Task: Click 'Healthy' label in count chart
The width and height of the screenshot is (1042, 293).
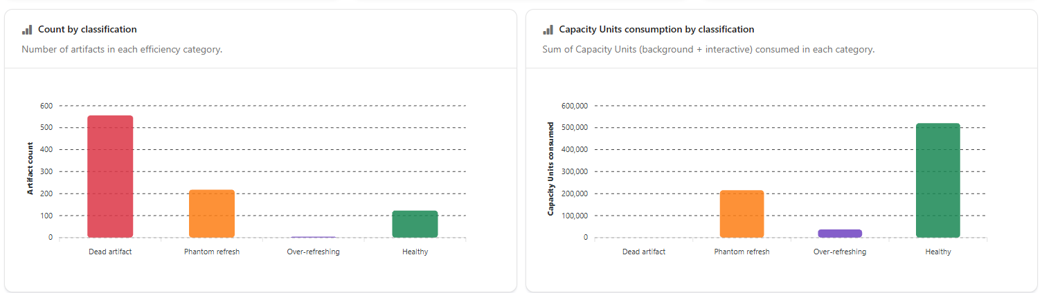Action: tap(415, 252)
